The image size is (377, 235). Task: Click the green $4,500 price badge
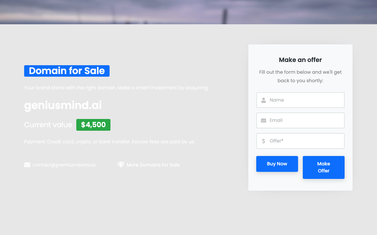tap(93, 125)
